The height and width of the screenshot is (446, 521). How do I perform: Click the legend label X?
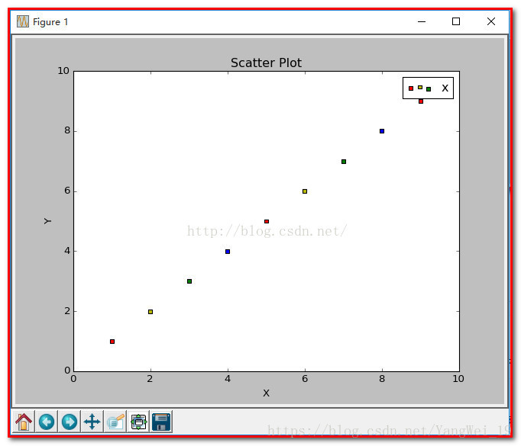pos(445,88)
